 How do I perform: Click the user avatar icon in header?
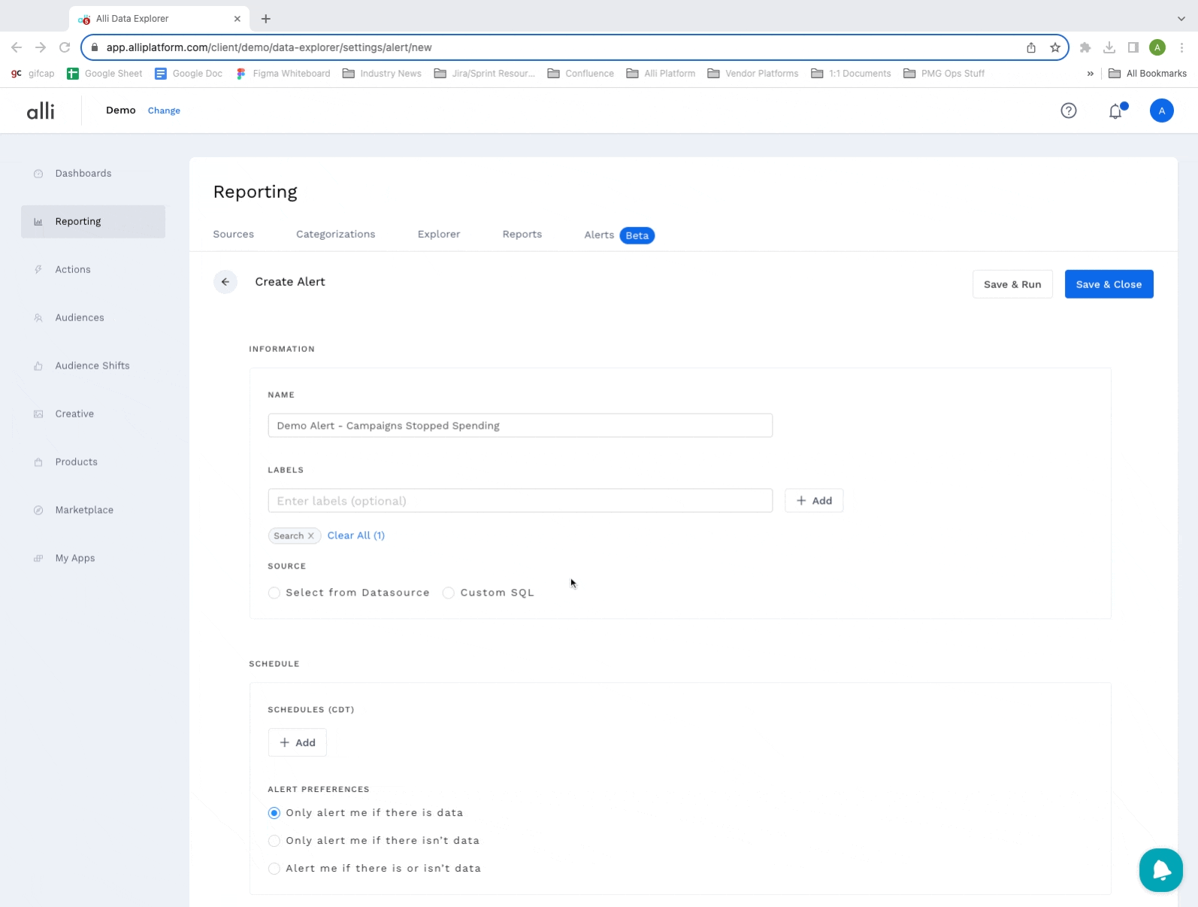(1161, 111)
